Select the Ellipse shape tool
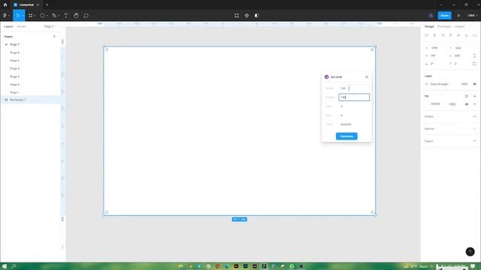481x270 pixels. [x=42, y=15]
